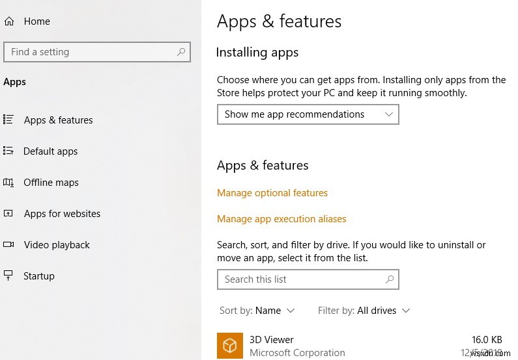Open Show me app recommendations dropdown
The height and width of the screenshot is (360, 518).
[308, 114]
